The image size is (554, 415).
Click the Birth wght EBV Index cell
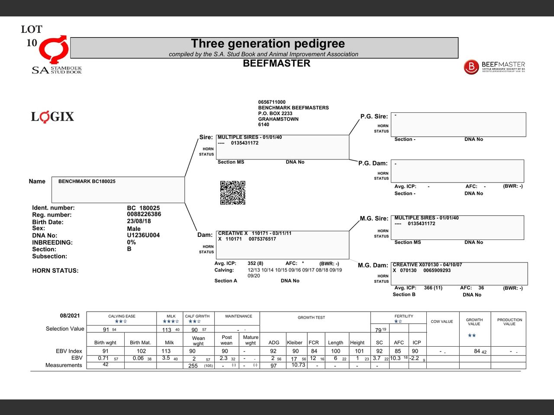pyautogui.click(x=105, y=351)
